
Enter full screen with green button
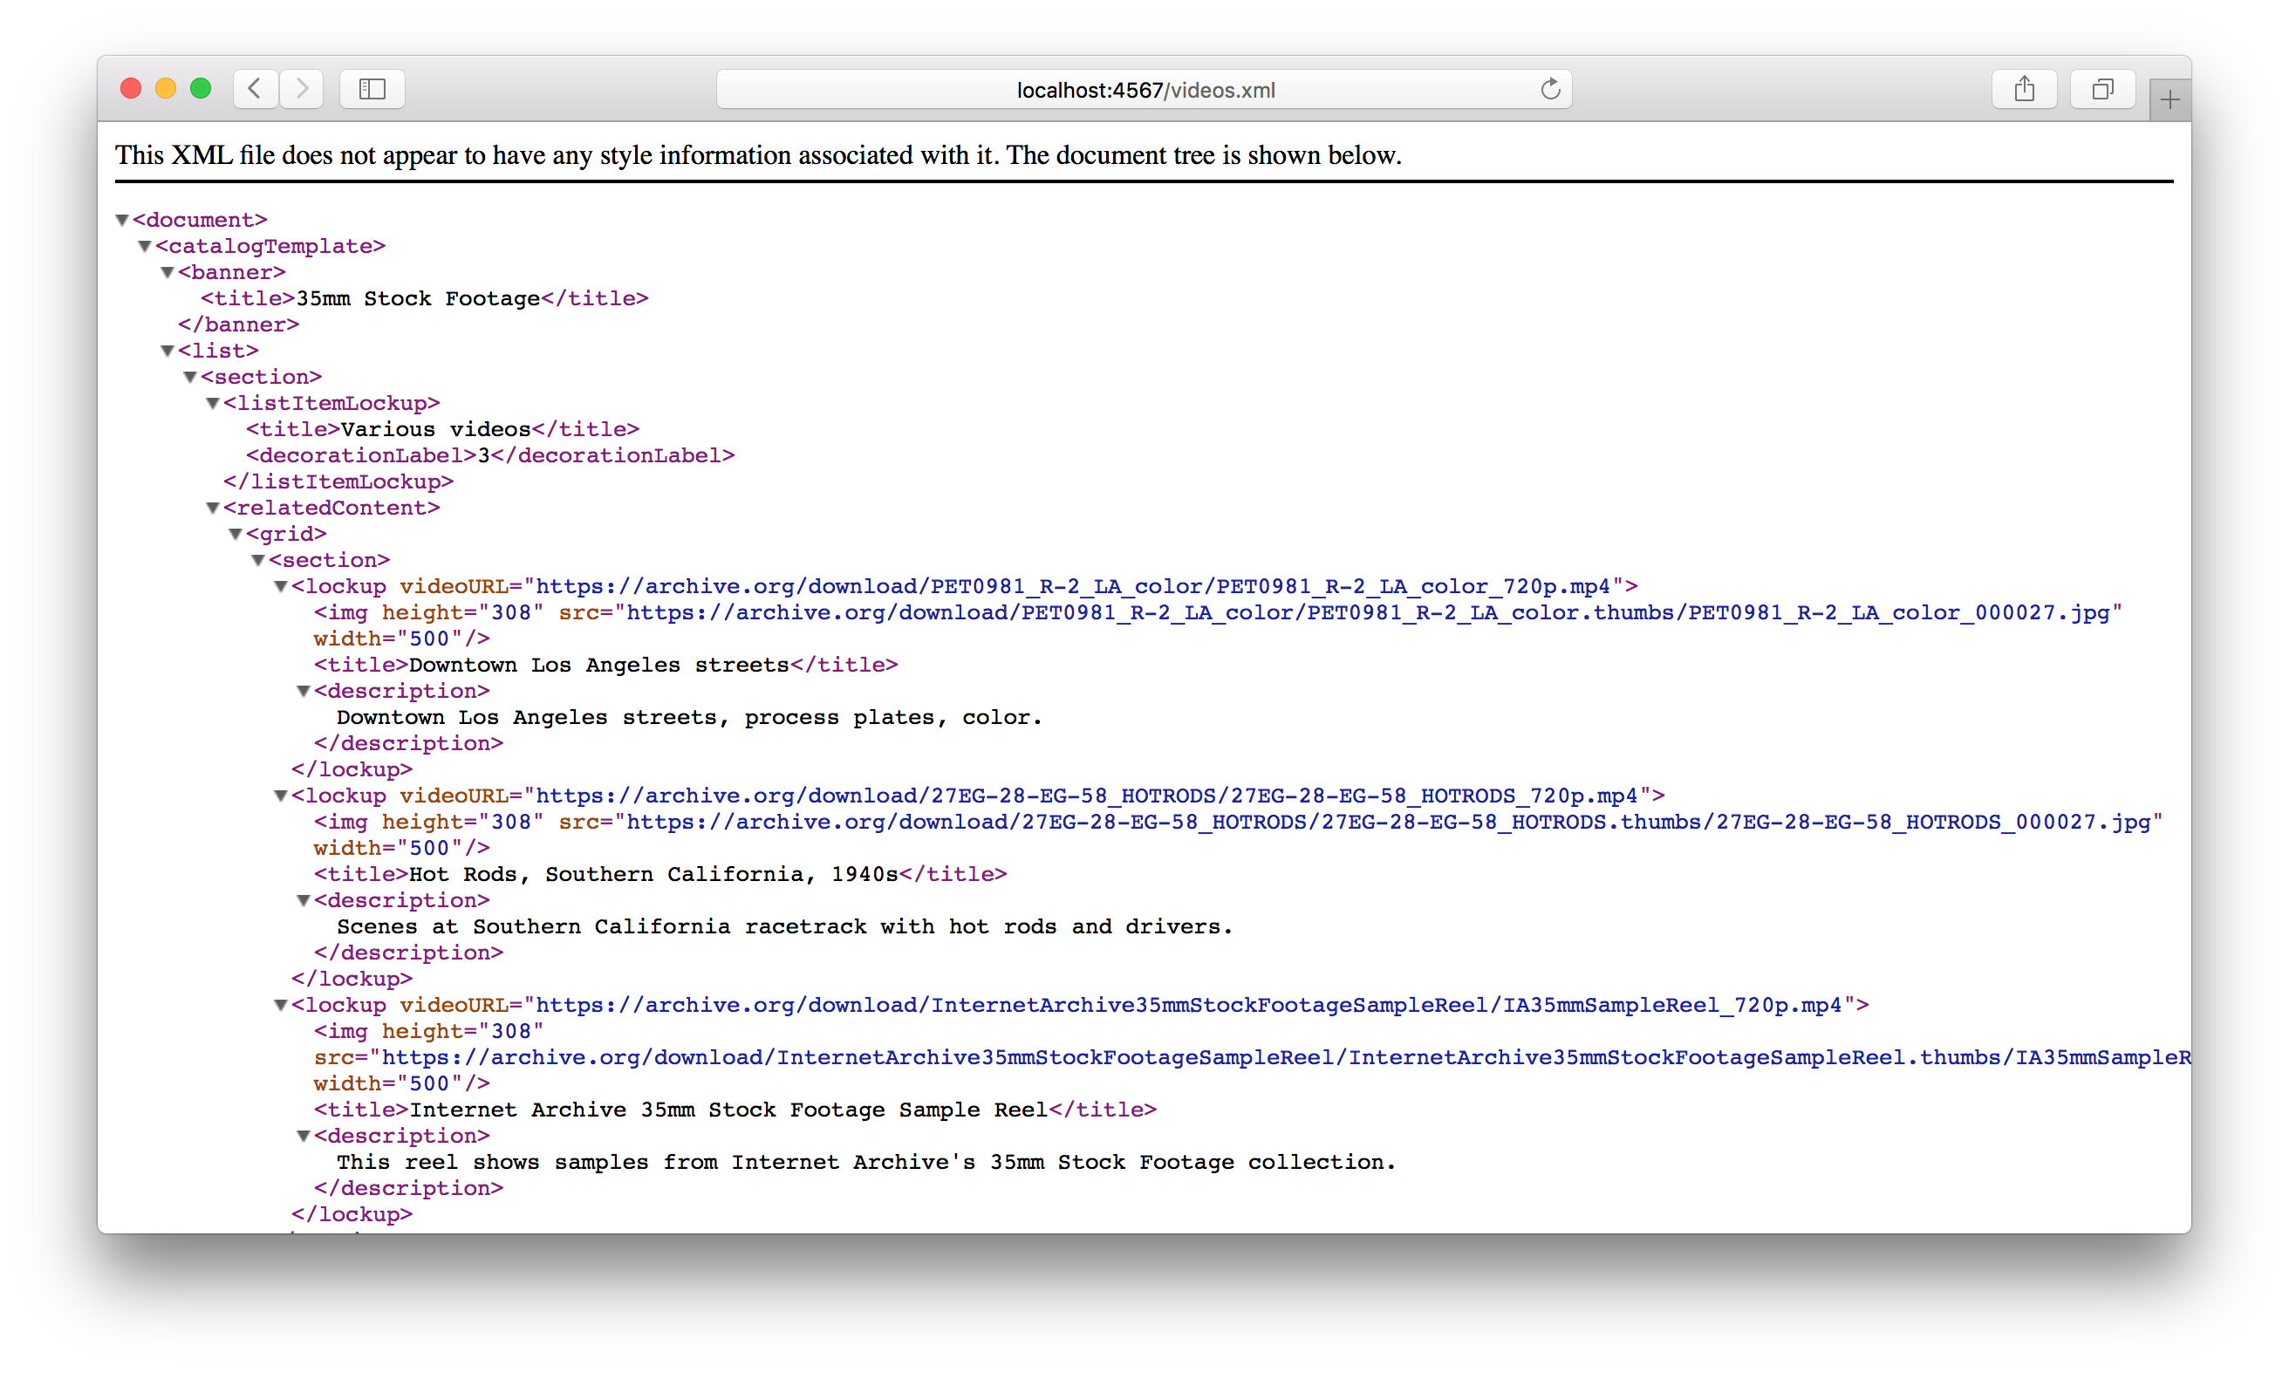(x=201, y=89)
